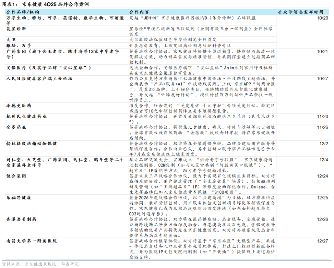The width and height of the screenshot is (334, 268).
Task: Click the 公众号消息发布时间 column header
Action: [x=303, y=12]
